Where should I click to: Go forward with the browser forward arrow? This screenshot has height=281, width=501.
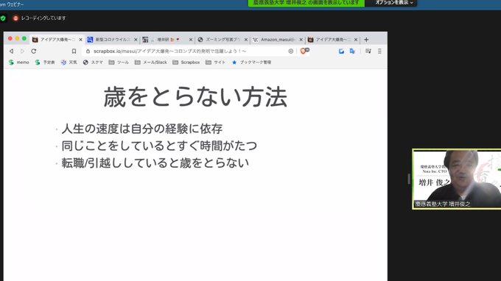click(22, 51)
